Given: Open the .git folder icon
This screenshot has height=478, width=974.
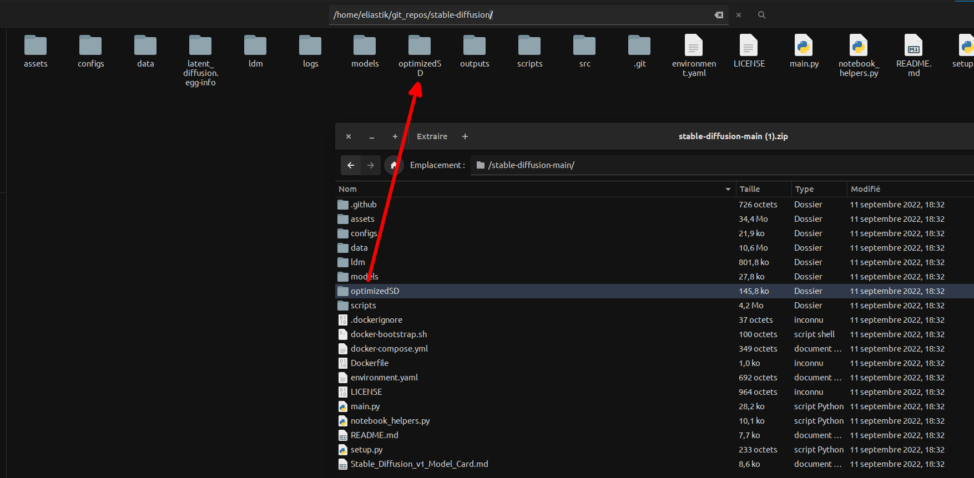Looking at the screenshot, I should (x=639, y=45).
